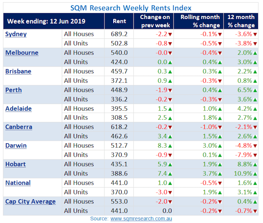
Task: Click green up arrow beside Perth houses 6.5%
Action: [255, 91]
